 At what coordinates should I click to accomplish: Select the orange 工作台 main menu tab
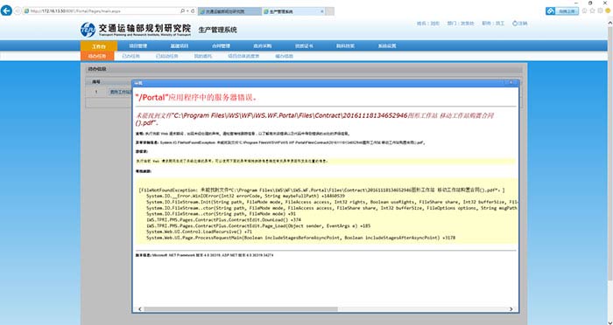coord(99,46)
